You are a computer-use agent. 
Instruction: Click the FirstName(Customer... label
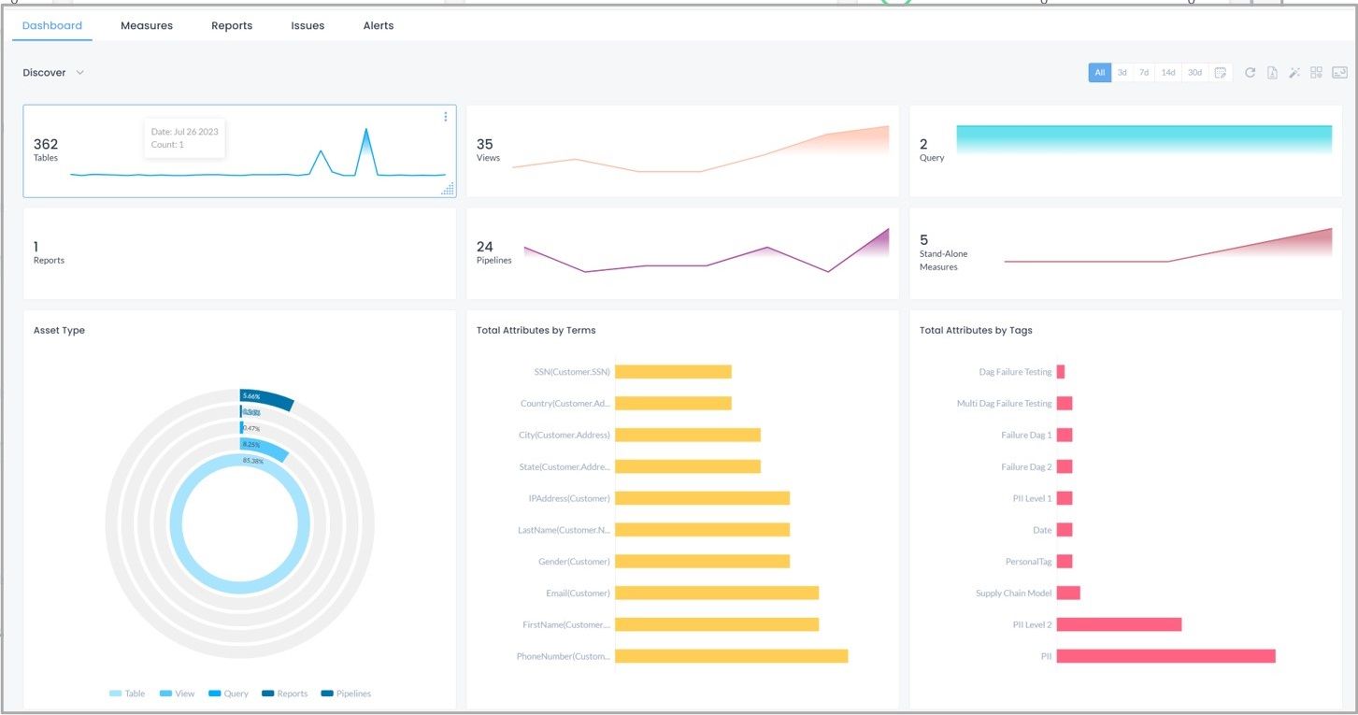tap(566, 624)
